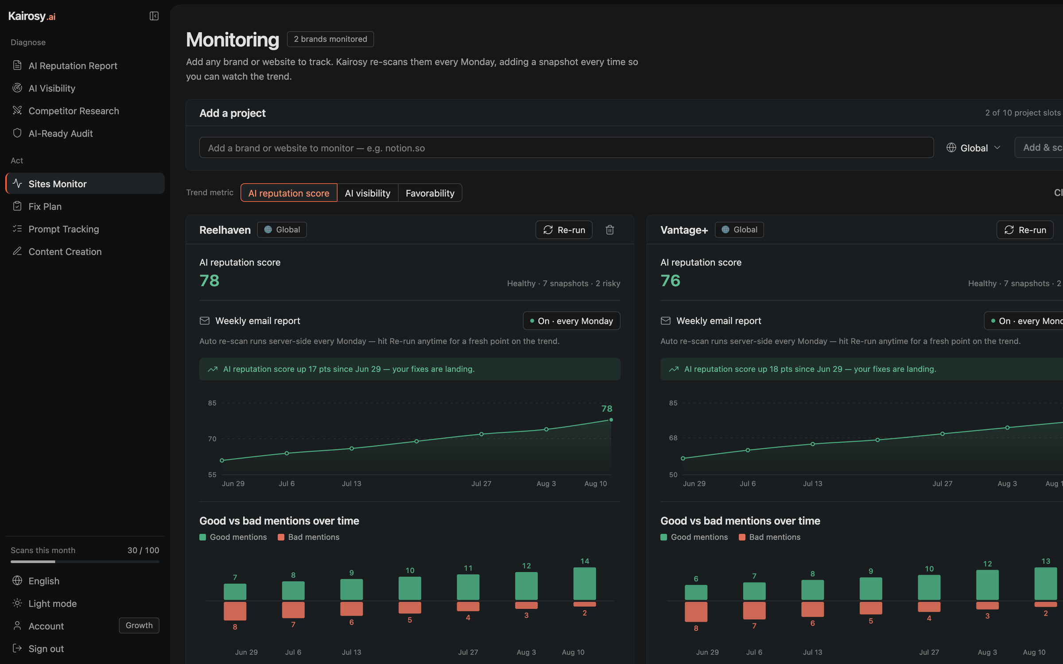This screenshot has width=1063, height=664.
Task: Click Vantage+ chart Jul 13 data point
Action: pos(813,444)
